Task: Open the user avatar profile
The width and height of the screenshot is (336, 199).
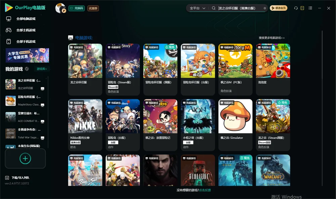Action: click(60, 8)
